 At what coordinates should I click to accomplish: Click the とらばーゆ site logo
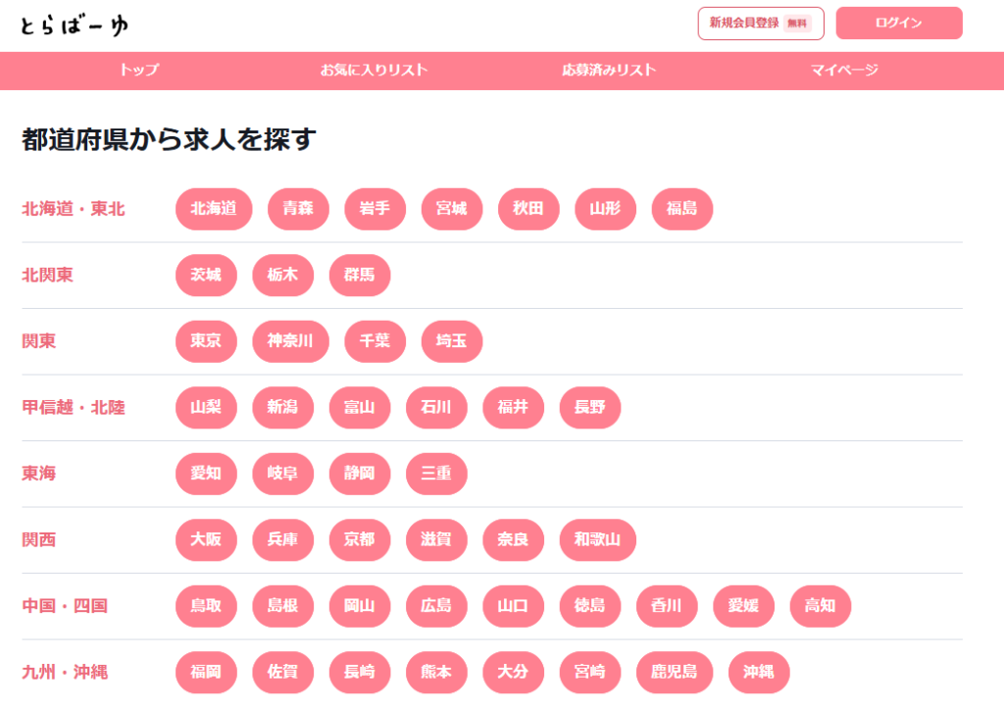coord(75,25)
